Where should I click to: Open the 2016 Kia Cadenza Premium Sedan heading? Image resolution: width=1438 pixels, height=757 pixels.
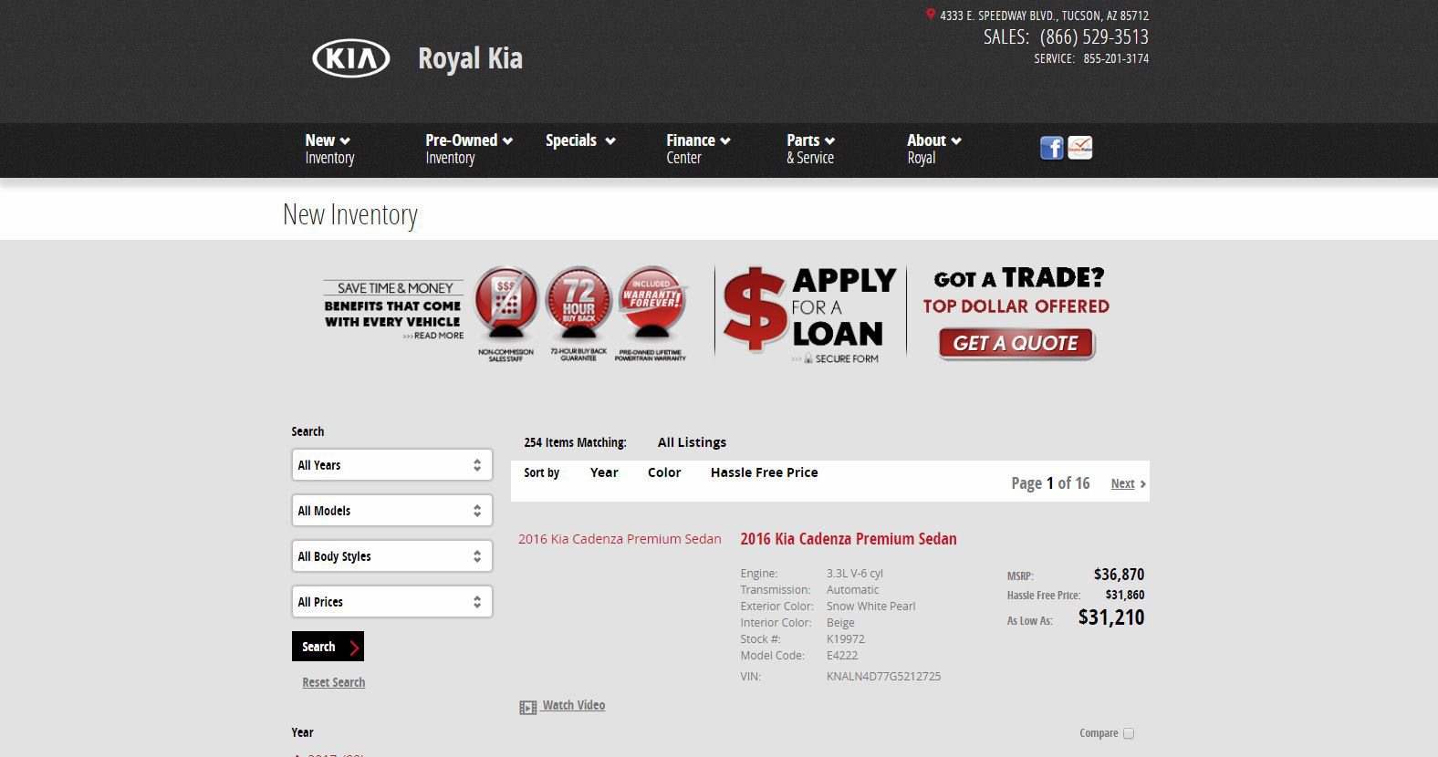tap(849, 539)
